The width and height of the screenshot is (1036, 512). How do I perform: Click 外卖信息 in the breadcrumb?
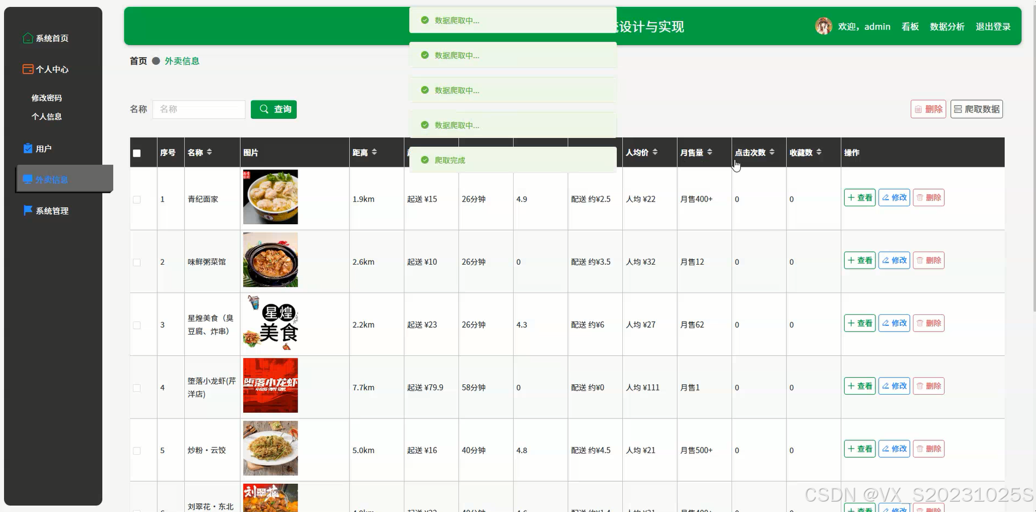(182, 61)
